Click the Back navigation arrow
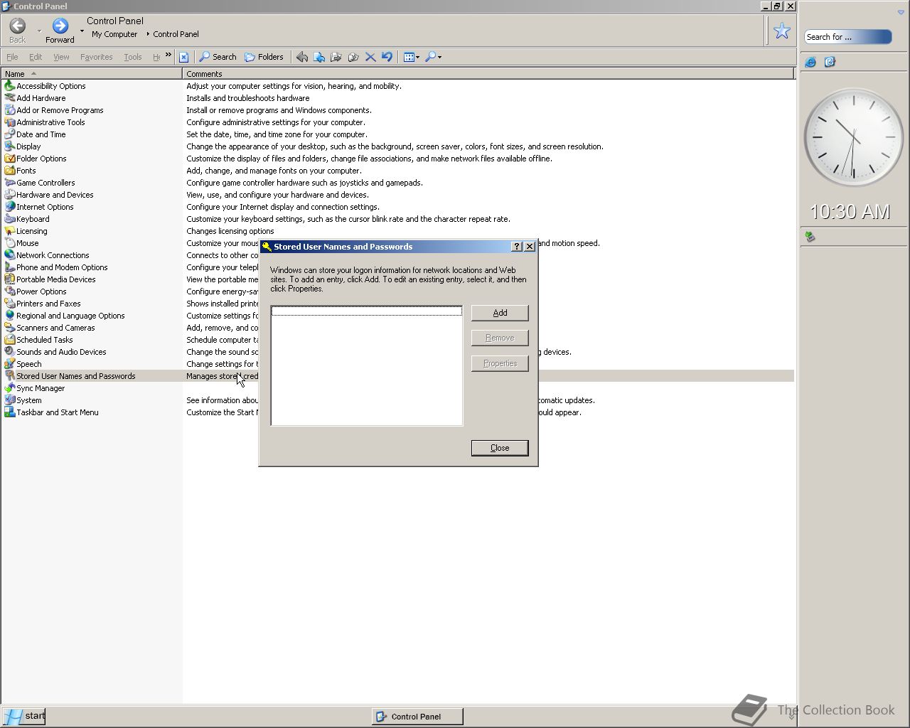 click(18, 26)
